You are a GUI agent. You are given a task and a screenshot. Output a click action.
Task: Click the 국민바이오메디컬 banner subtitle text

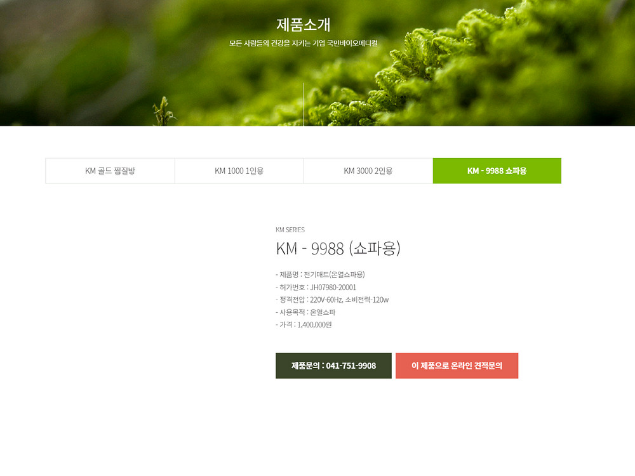click(303, 43)
